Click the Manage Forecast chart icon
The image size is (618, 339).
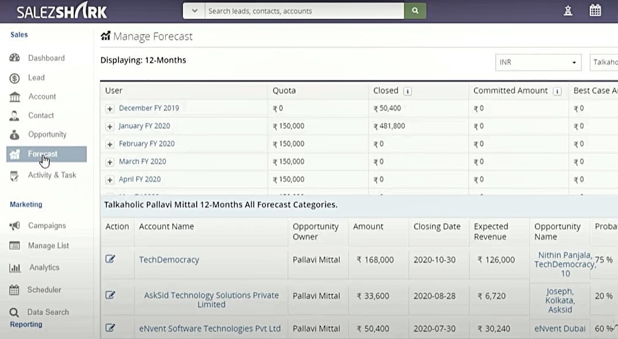pos(106,36)
